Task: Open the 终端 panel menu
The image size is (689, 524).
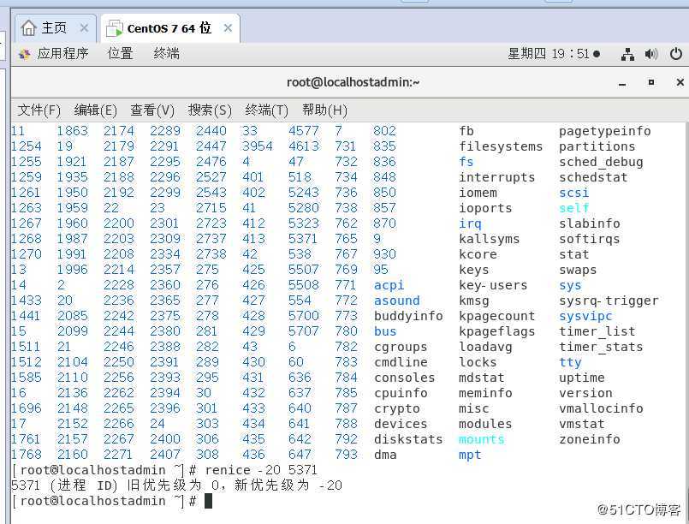Action: (167, 54)
